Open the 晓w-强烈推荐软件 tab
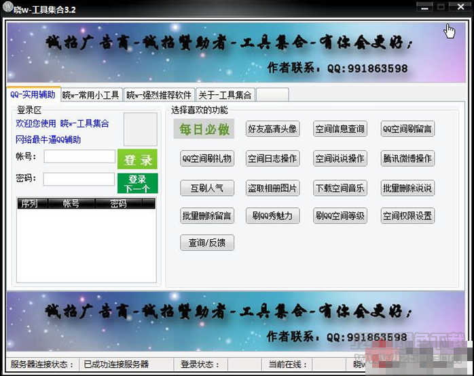The width and height of the screenshot is (474, 376). pyautogui.click(x=159, y=95)
